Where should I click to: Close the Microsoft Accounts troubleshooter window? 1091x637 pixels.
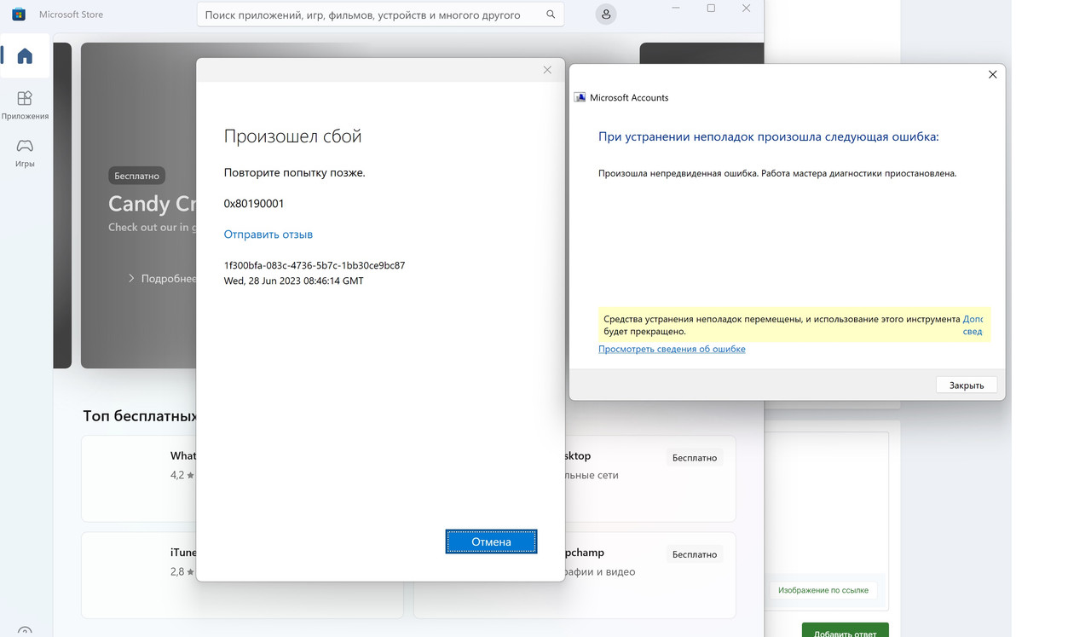[992, 75]
